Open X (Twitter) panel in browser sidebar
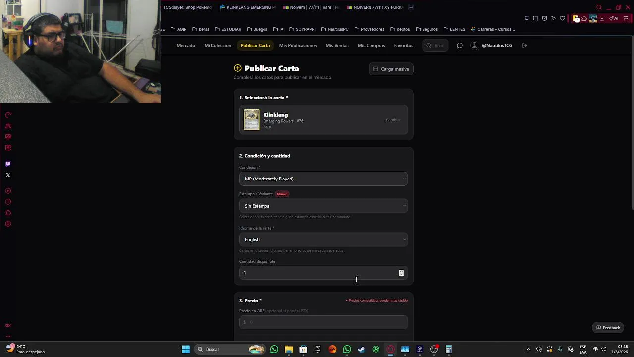634x357 pixels. pyautogui.click(x=8, y=175)
